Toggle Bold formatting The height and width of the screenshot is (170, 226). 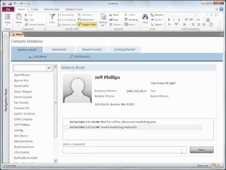coord(169,20)
